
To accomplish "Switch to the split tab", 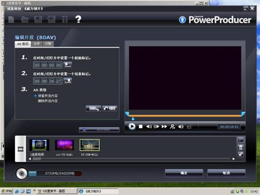I will point(48,44).
